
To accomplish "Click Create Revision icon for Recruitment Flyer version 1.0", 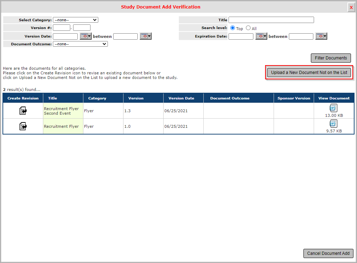I will tap(23, 126).
